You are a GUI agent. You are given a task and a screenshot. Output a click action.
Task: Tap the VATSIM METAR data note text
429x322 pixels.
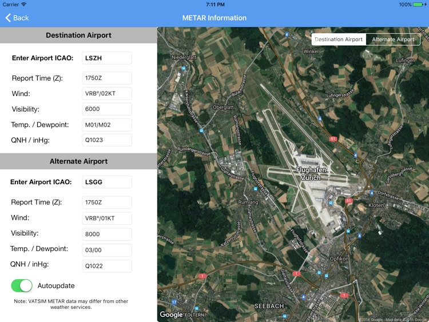point(71,304)
